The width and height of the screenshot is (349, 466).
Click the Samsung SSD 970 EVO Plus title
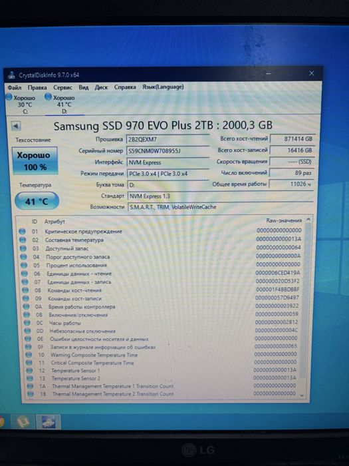click(163, 125)
